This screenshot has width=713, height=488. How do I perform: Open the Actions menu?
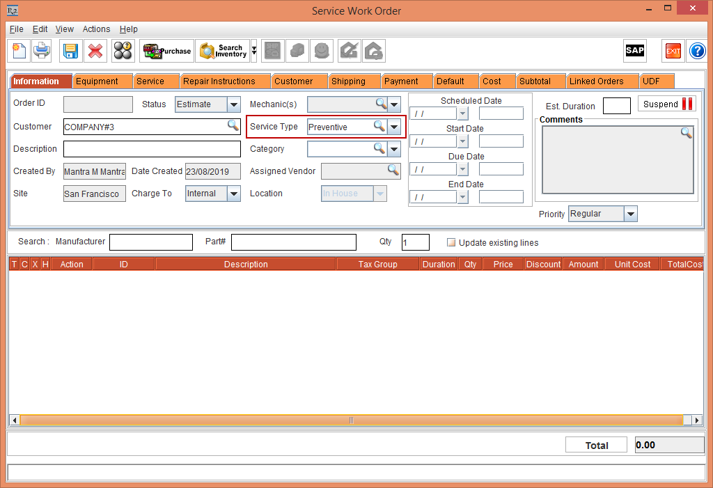tap(96, 29)
